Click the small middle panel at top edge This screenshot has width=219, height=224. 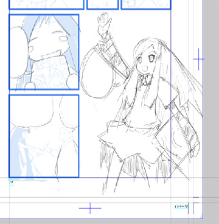pos(103,5)
